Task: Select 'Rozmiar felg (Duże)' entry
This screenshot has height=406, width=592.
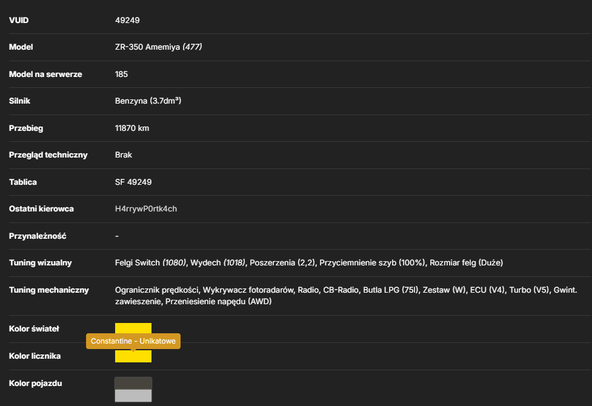Action: pyautogui.click(x=467, y=263)
